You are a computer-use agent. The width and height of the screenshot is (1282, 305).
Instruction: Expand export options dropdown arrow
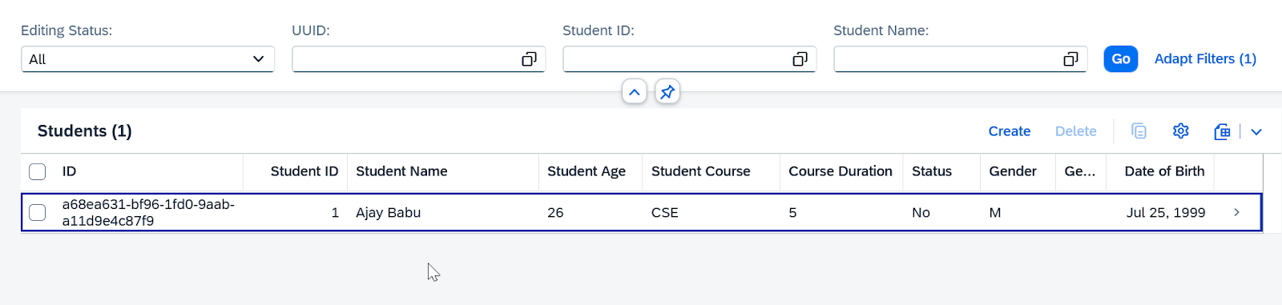pyautogui.click(x=1256, y=131)
